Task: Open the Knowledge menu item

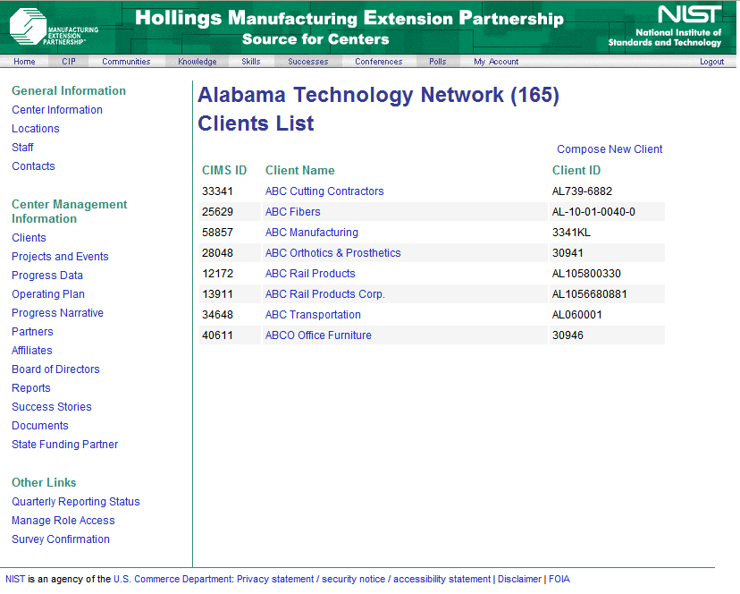Action: (198, 62)
